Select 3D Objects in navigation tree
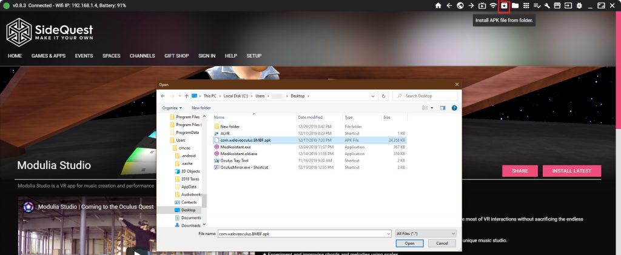 point(187,171)
